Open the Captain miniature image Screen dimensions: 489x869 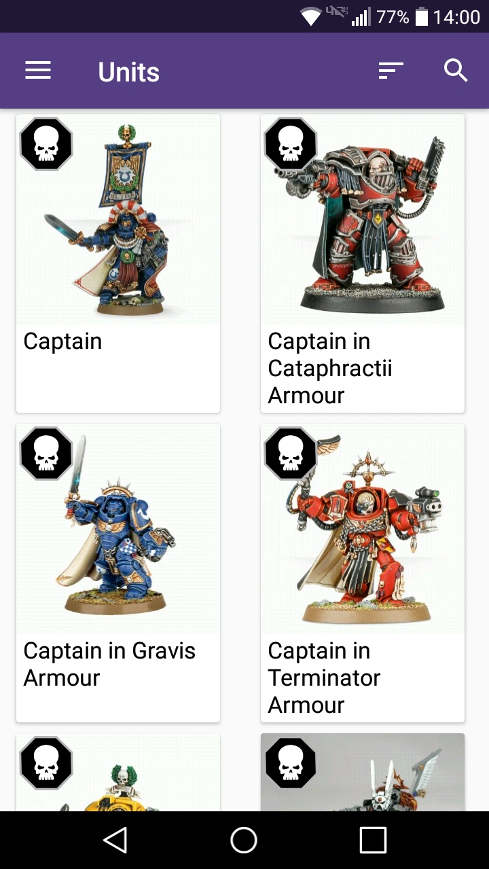(118, 219)
